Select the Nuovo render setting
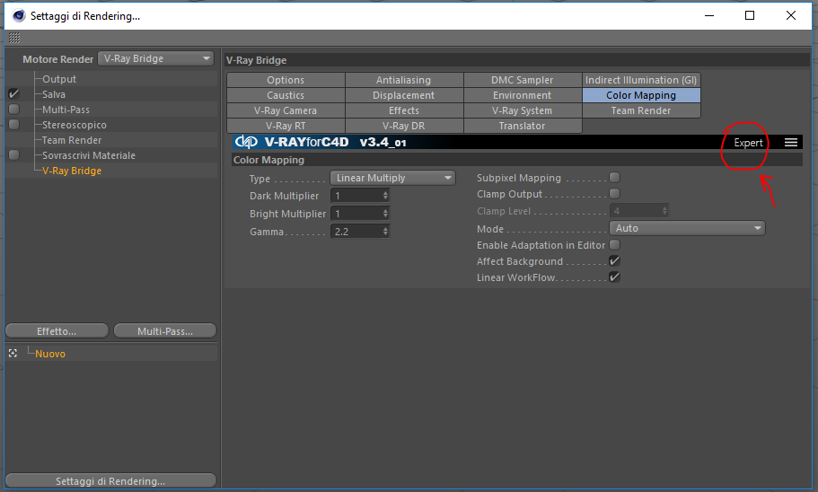 (50, 353)
